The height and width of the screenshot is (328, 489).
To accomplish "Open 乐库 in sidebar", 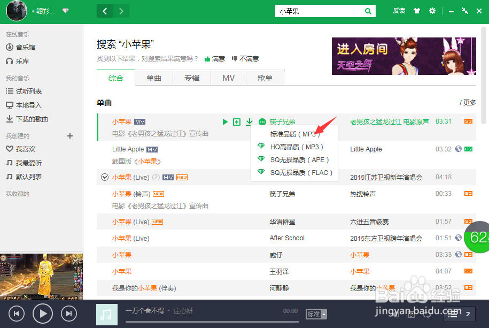I will [18, 61].
